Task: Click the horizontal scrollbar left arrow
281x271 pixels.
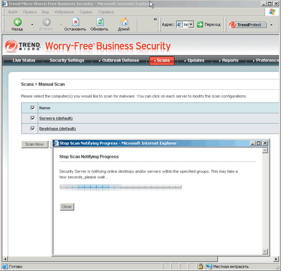Action: click(5, 259)
